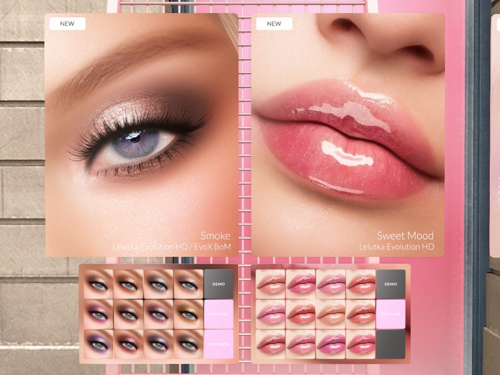Click the blank gray tile below lips EVO X HD
The image size is (500, 375).
coord(391,344)
